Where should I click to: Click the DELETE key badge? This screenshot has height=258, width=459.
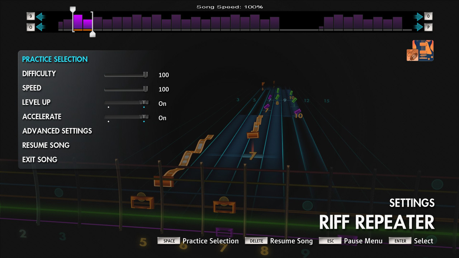256,241
